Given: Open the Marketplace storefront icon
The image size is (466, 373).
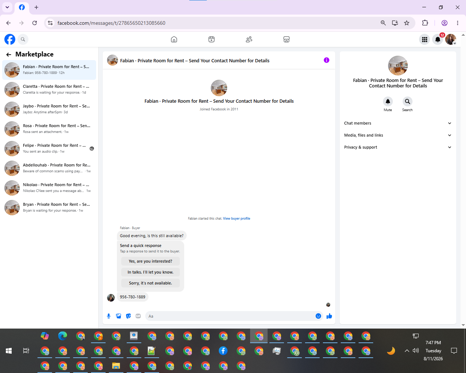Looking at the screenshot, I should pos(287,39).
